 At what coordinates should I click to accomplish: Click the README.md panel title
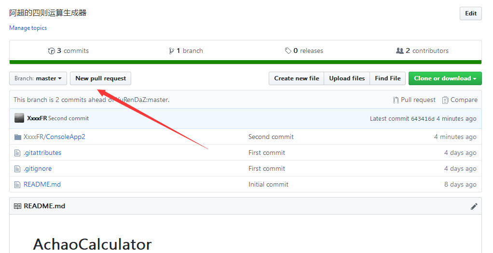tap(44, 206)
